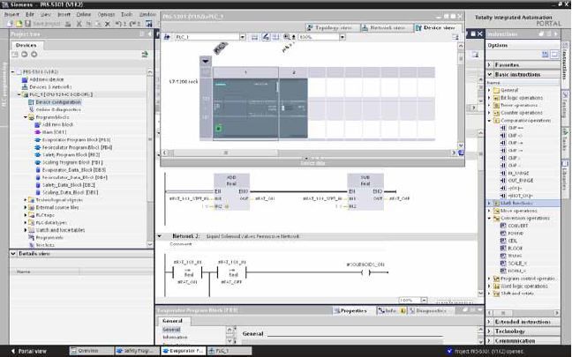
Task: Collapse Network 2 header arrow
Action: point(160,236)
